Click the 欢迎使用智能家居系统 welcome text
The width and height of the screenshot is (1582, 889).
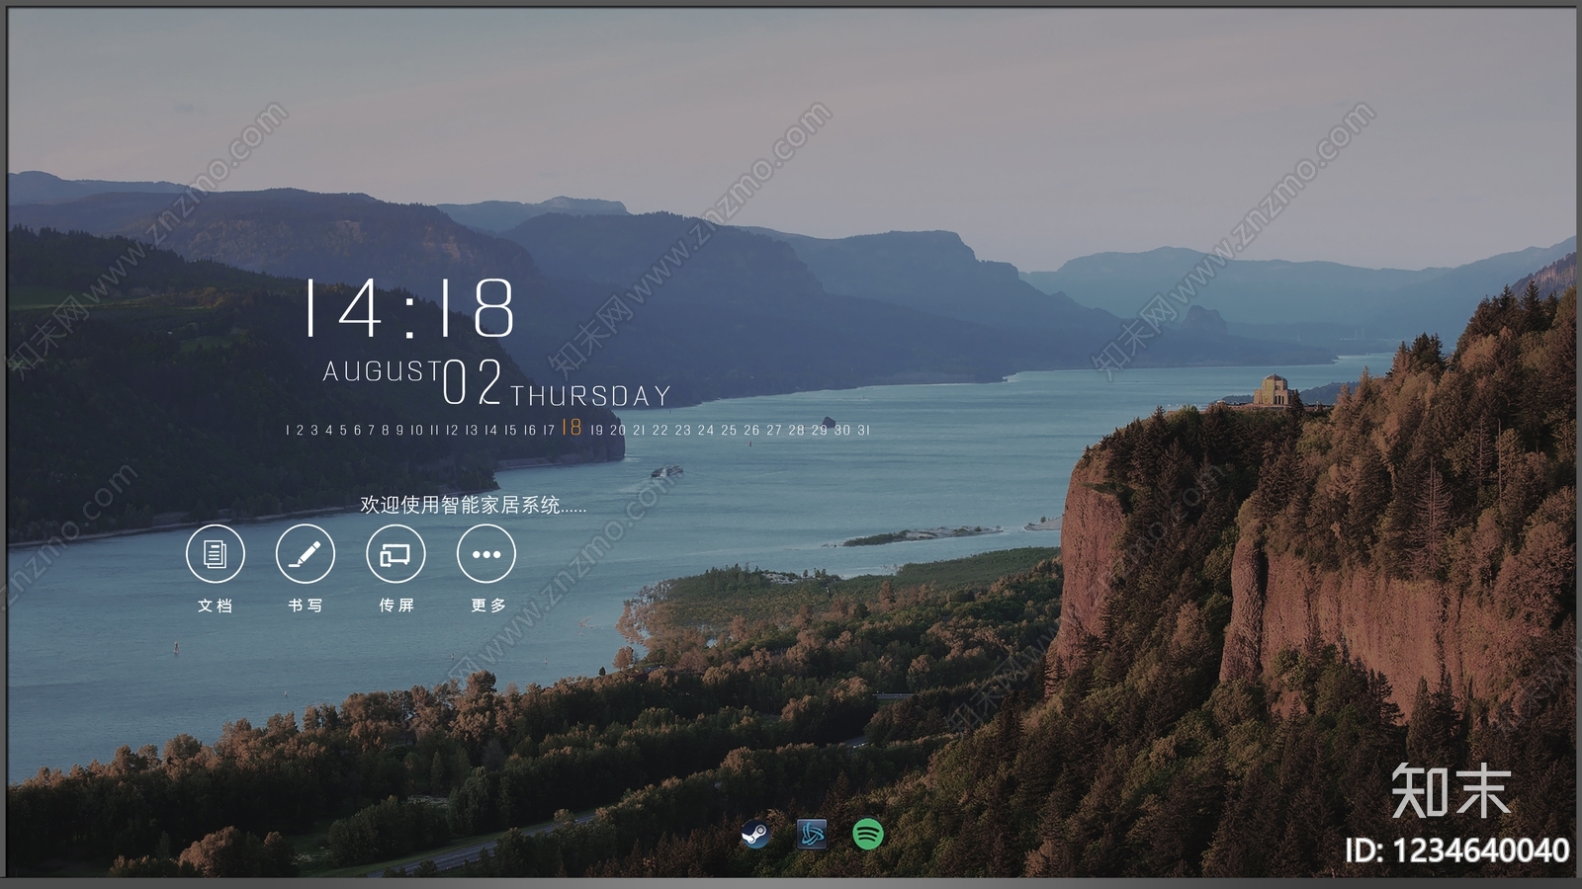click(x=473, y=505)
